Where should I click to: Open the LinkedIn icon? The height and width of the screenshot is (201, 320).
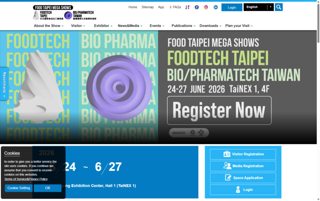216,7
